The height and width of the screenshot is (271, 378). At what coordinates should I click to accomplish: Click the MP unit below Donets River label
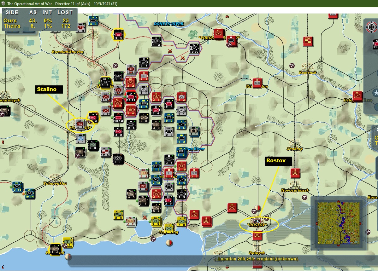[x=156, y=41]
